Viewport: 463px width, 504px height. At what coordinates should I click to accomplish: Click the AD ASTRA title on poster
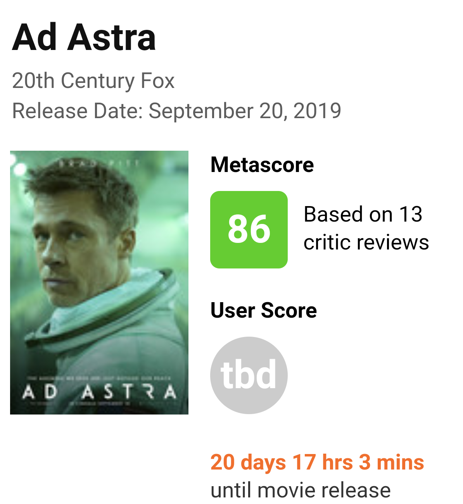[x=99, y=392]
